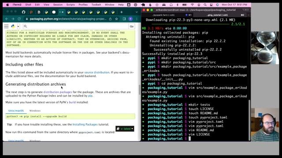
Task: Go forward in browser history
Action: point(13,19)
